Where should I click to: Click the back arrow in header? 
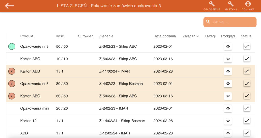9,6
